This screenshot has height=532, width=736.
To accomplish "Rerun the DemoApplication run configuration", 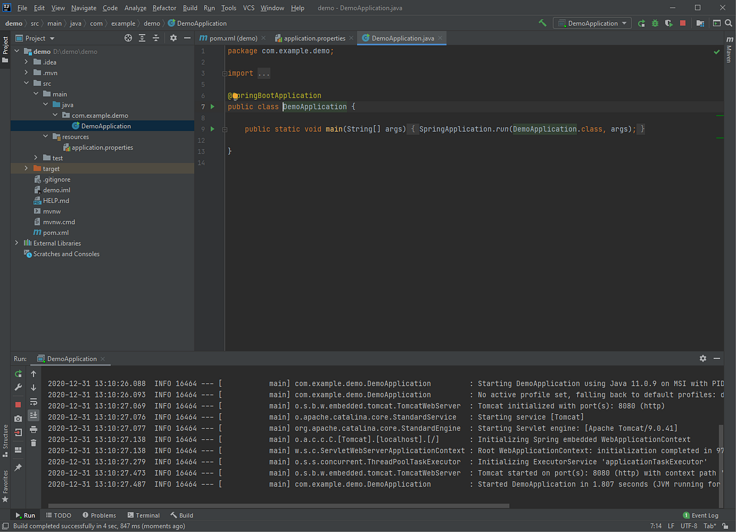I will pyautogui.click(x=642, y=23).
